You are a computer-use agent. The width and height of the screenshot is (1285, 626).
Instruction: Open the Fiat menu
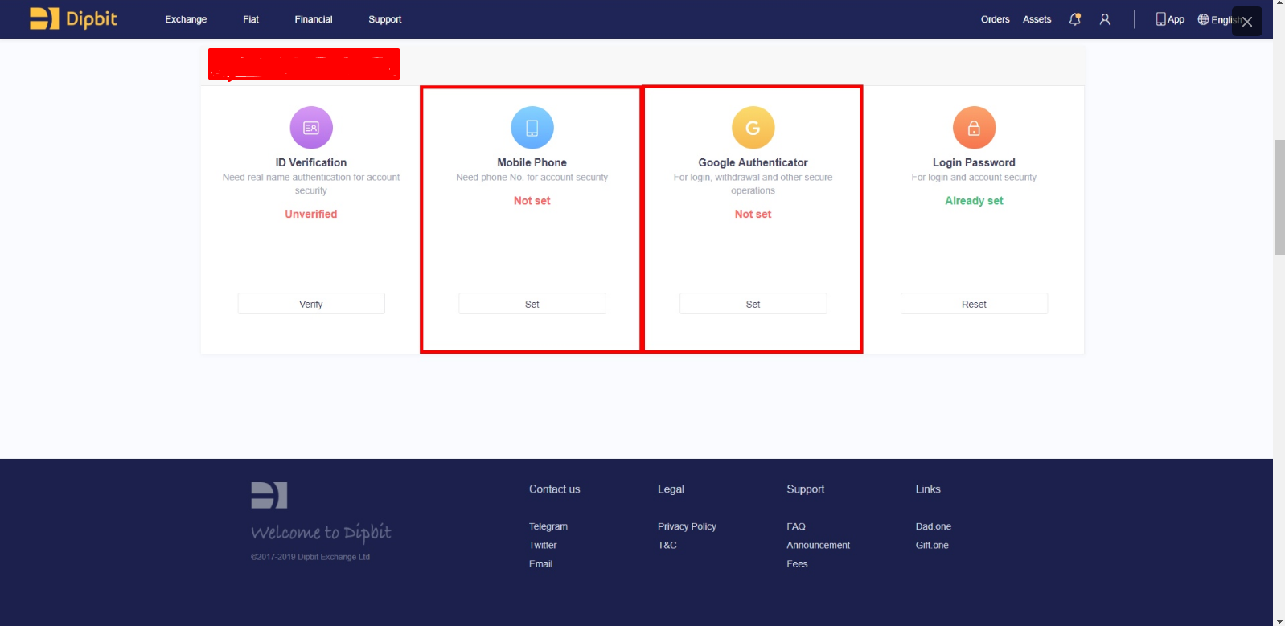(251, 19)
